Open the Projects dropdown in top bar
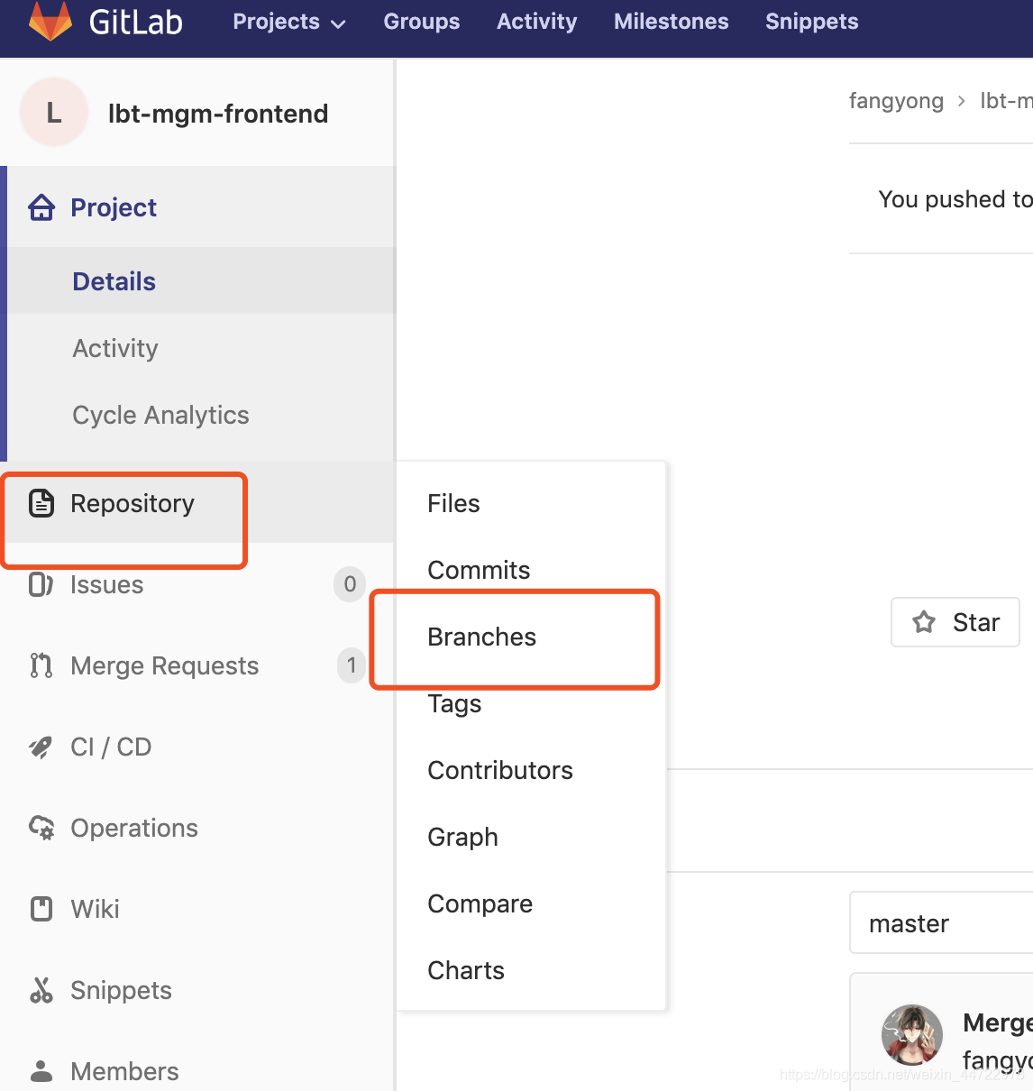1033x1091 pixels. point(288,22)
